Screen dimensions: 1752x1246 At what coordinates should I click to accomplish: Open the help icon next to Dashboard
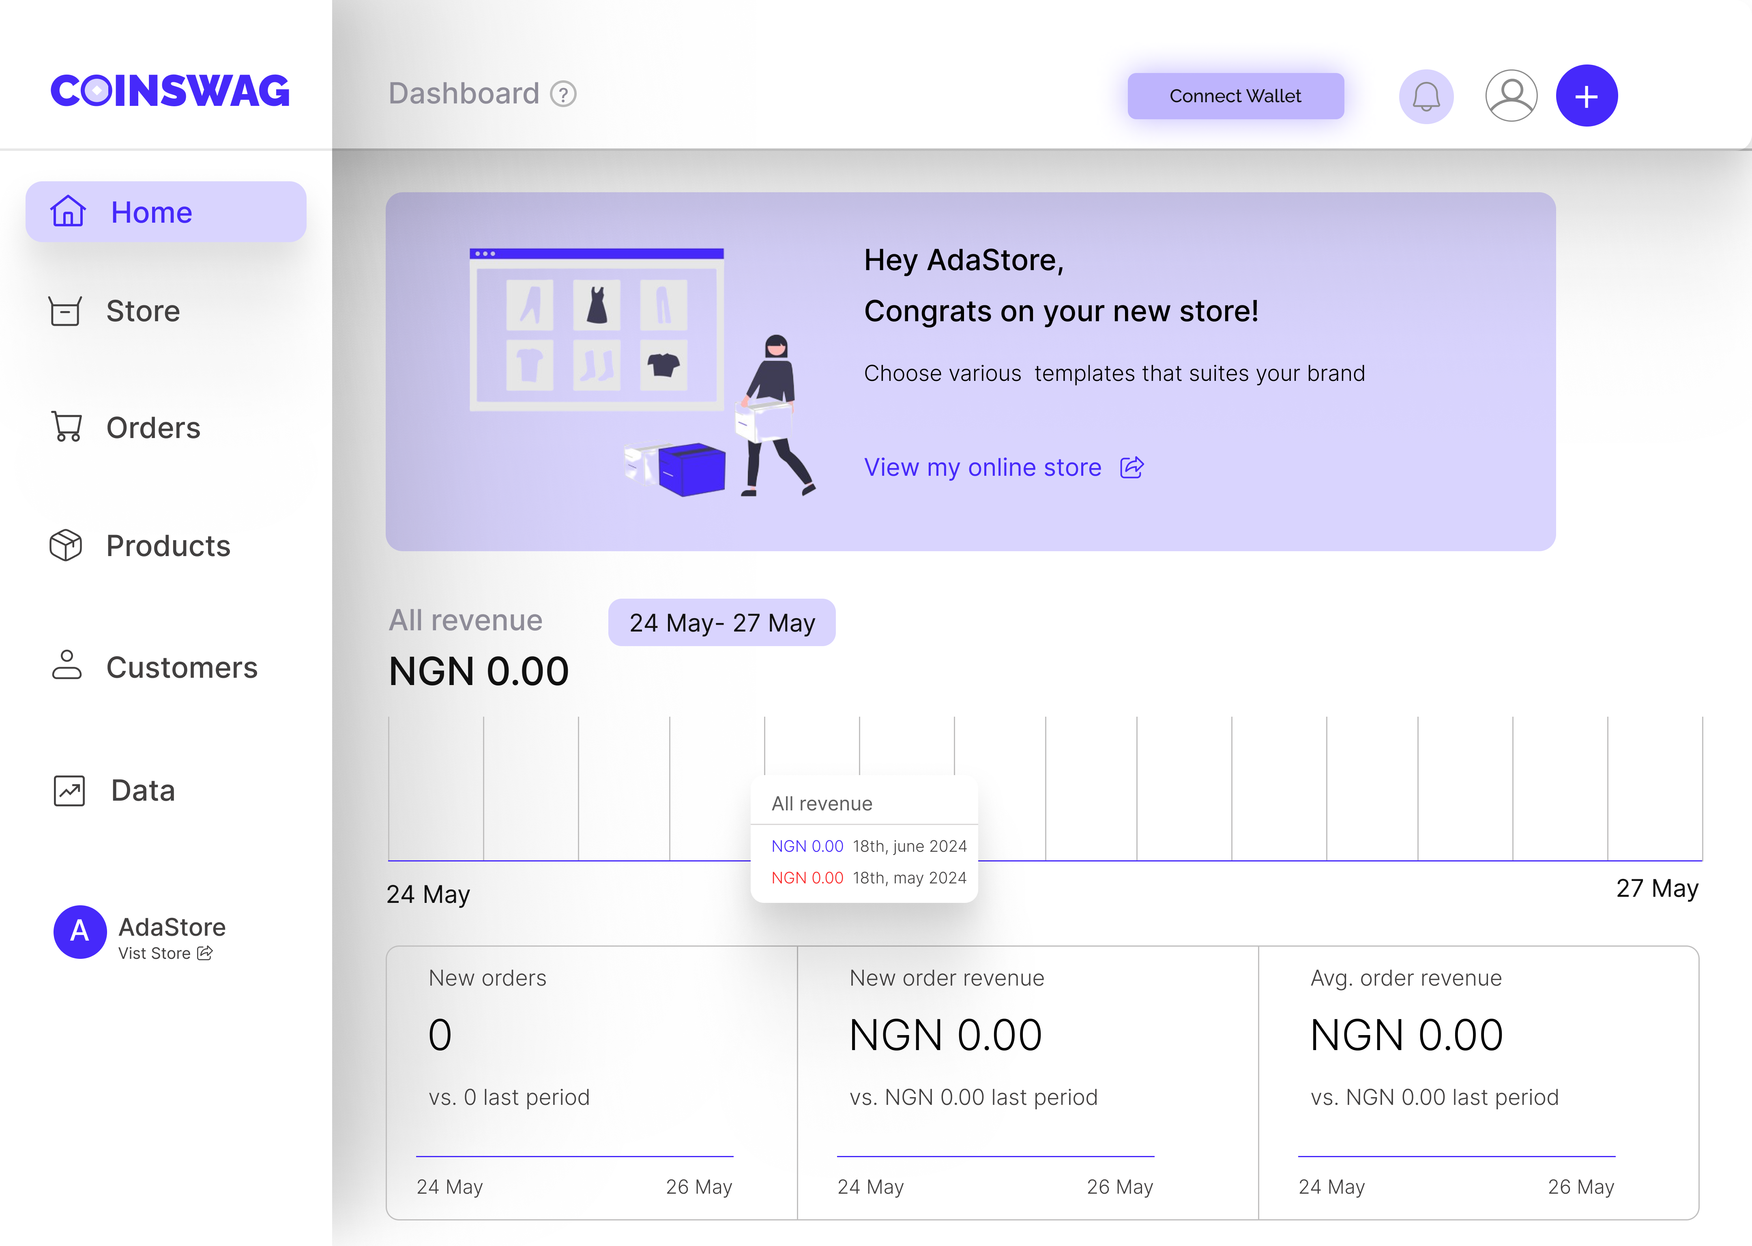(x=562, y=94)
